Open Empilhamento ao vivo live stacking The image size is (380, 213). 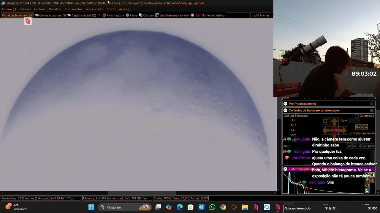click(172, 15)
